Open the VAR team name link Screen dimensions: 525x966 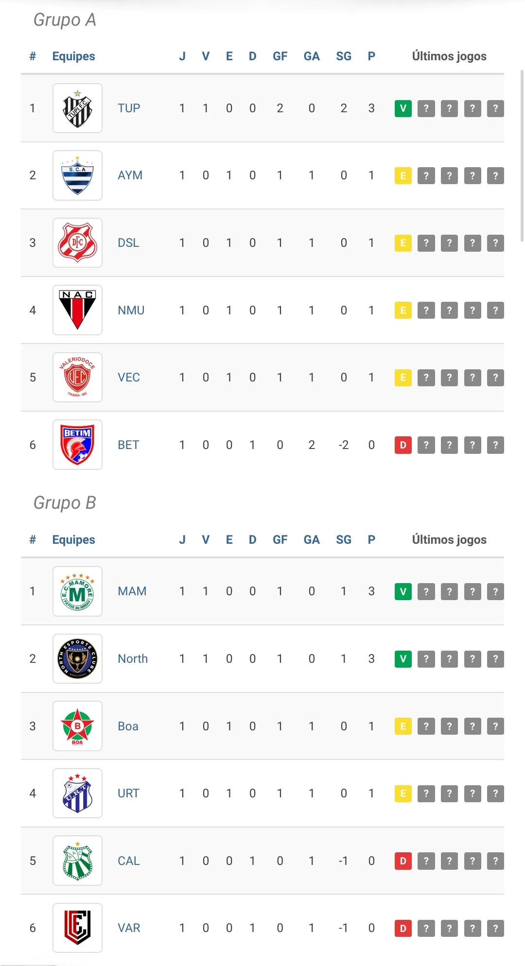click(x=129, y=928)
